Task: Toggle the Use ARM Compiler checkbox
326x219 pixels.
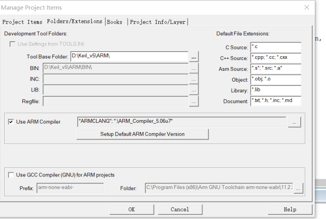Action: pyautogui.click(x=11, y=122)
